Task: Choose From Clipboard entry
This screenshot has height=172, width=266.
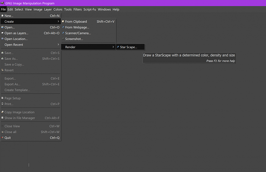Action: click(88, 22)
